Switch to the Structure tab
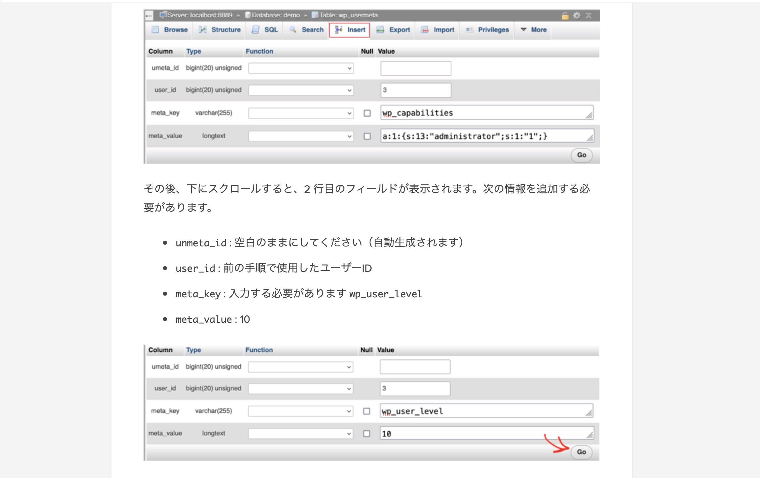This screenshot has width=760, height=478. [x=219, y=30]
